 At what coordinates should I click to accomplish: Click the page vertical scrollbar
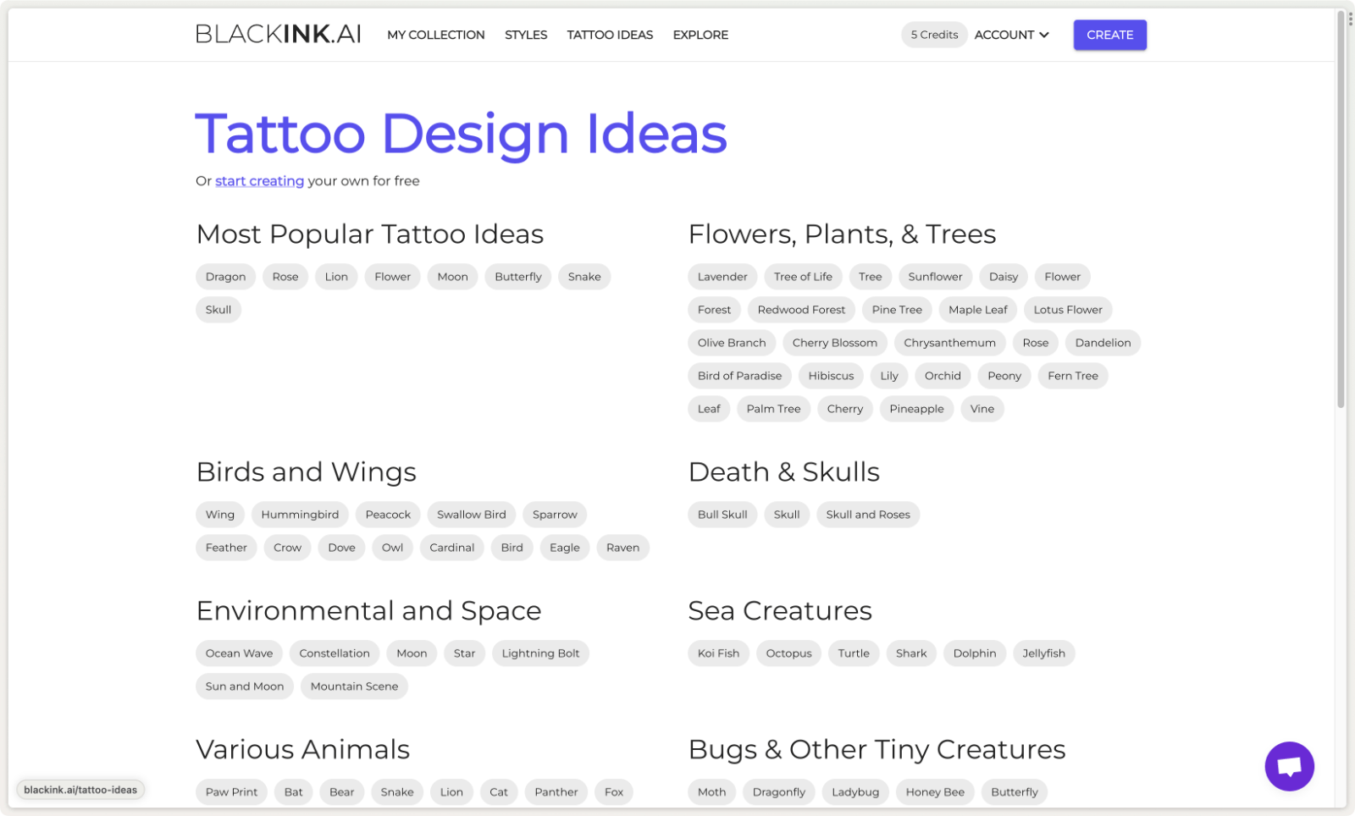point(1341,212)
